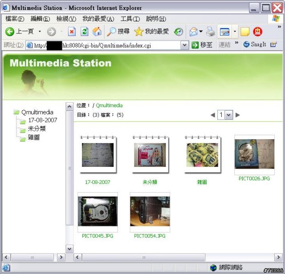Click the Internet Explorer icon in title bar

coord(5,8)
